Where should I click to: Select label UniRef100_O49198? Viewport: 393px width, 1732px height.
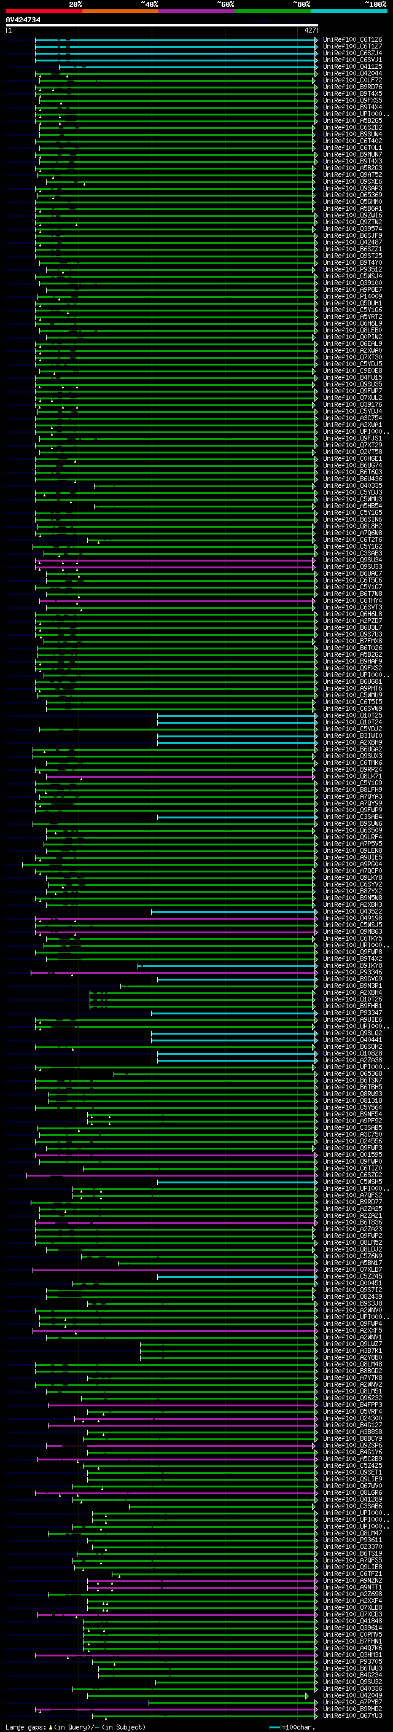352,919
